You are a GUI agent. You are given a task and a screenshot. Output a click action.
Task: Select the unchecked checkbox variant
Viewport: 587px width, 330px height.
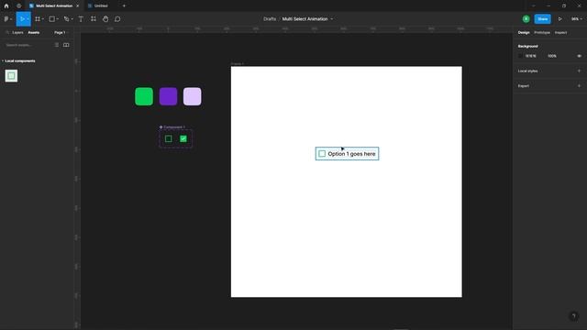[x=169, y=138]
